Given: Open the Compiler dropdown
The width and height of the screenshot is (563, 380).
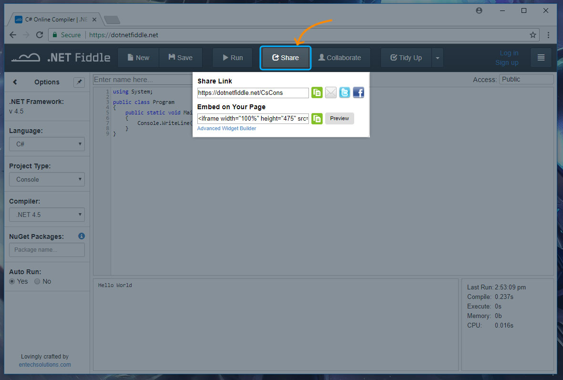Looking at the screenshot, I should 47,215.
